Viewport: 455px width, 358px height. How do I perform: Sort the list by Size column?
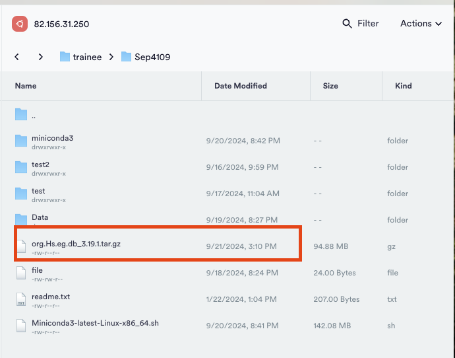330,86
